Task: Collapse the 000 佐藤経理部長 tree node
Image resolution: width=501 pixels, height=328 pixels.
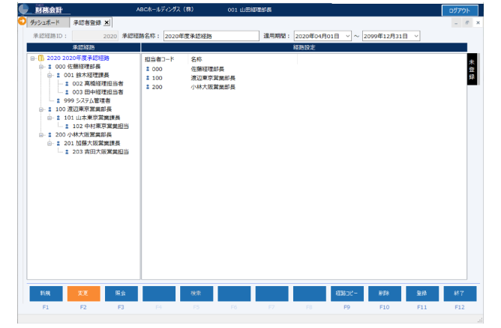Action: point(40,67)
